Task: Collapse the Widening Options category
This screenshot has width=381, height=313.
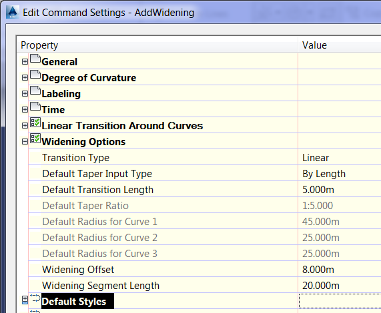Action: click(25, 142)
